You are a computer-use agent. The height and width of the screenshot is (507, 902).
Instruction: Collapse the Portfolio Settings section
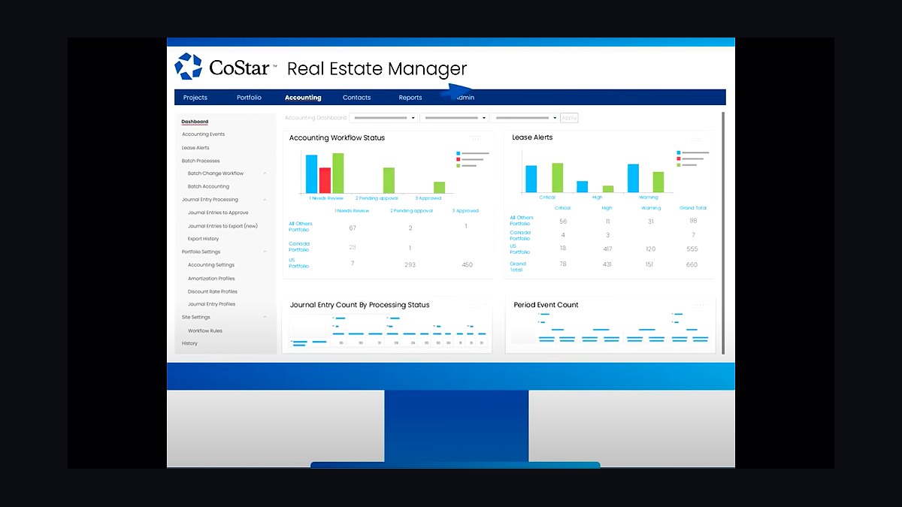pyautogui.click(x=265, y=252)
